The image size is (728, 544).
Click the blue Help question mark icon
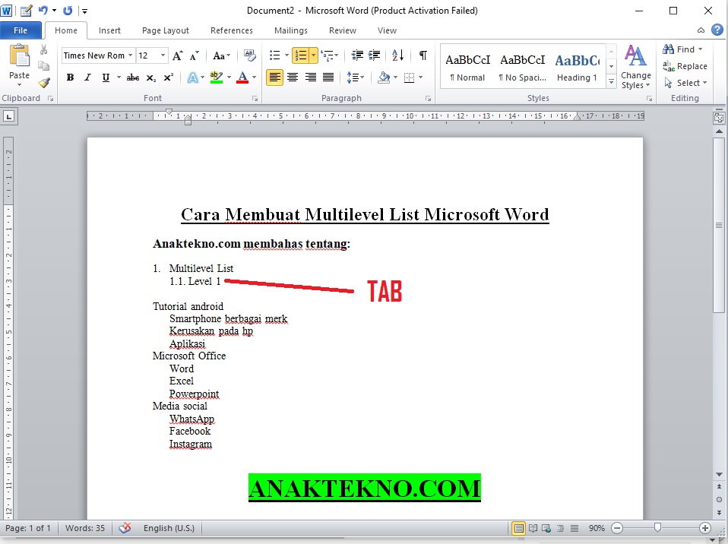coord(717,30)
